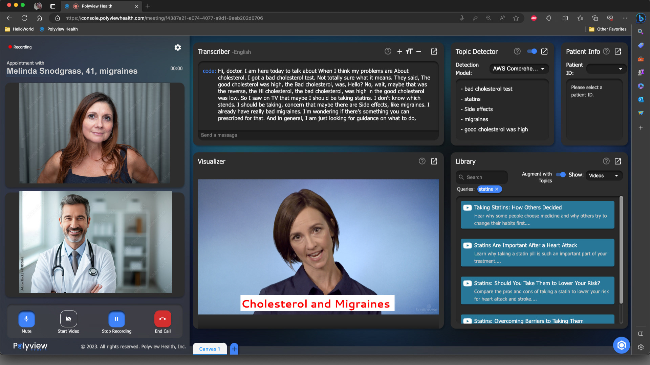Toggle Topic Detector switch off
The image size is (650, 365).
[532, 51]
